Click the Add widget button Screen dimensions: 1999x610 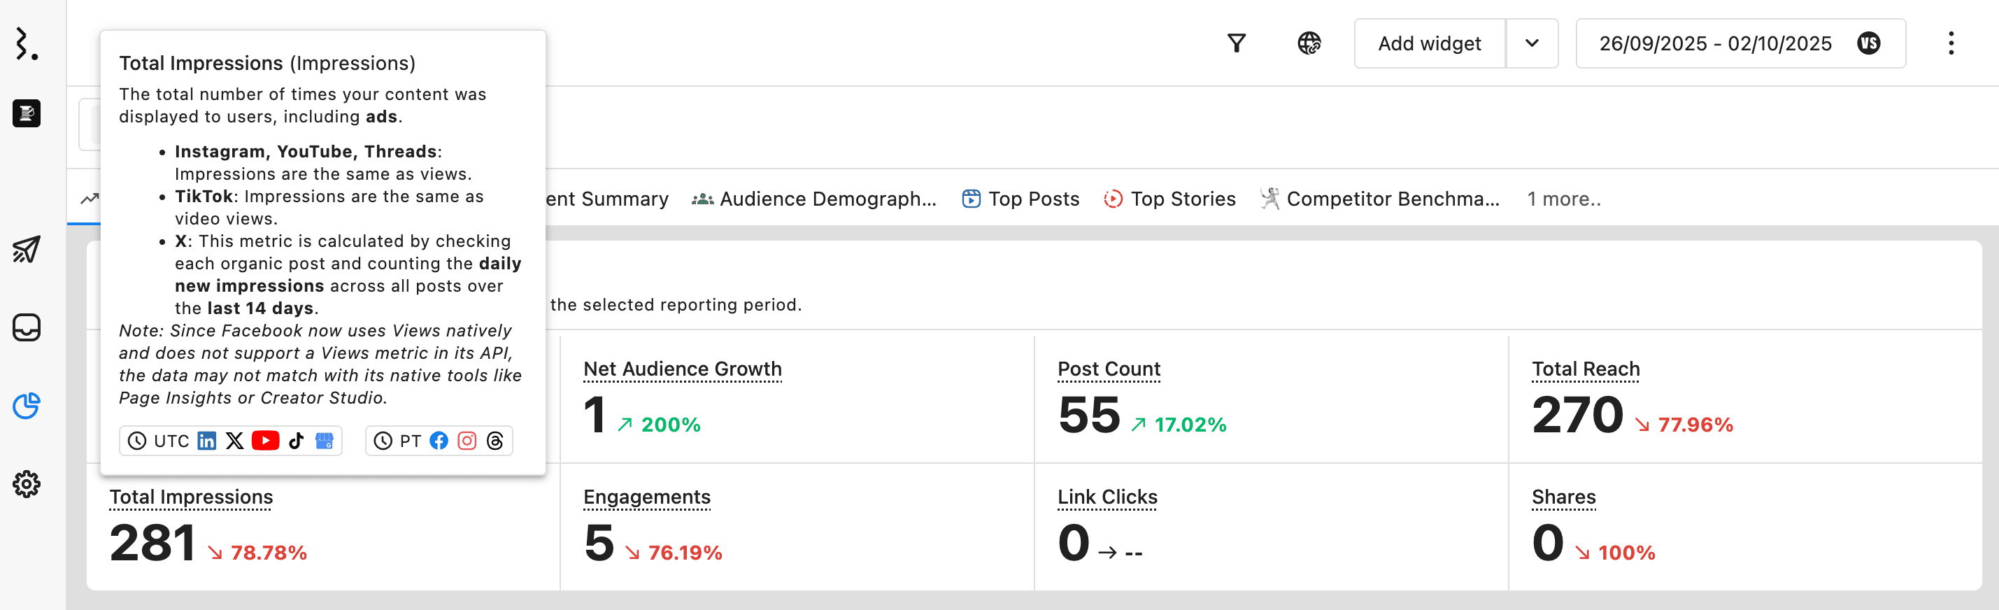[1429, 43]
